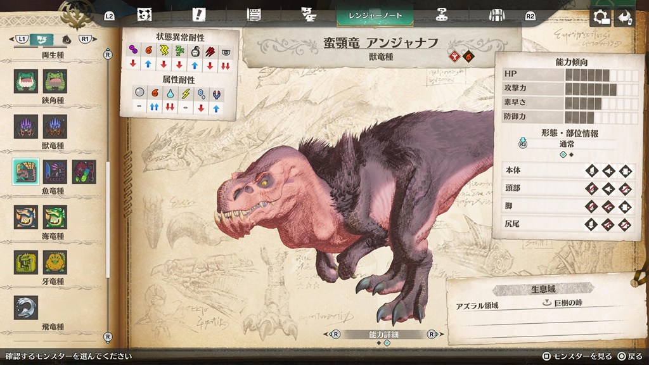
Task: Open the exclamation mark tab icon
Action: pos(199,15)
